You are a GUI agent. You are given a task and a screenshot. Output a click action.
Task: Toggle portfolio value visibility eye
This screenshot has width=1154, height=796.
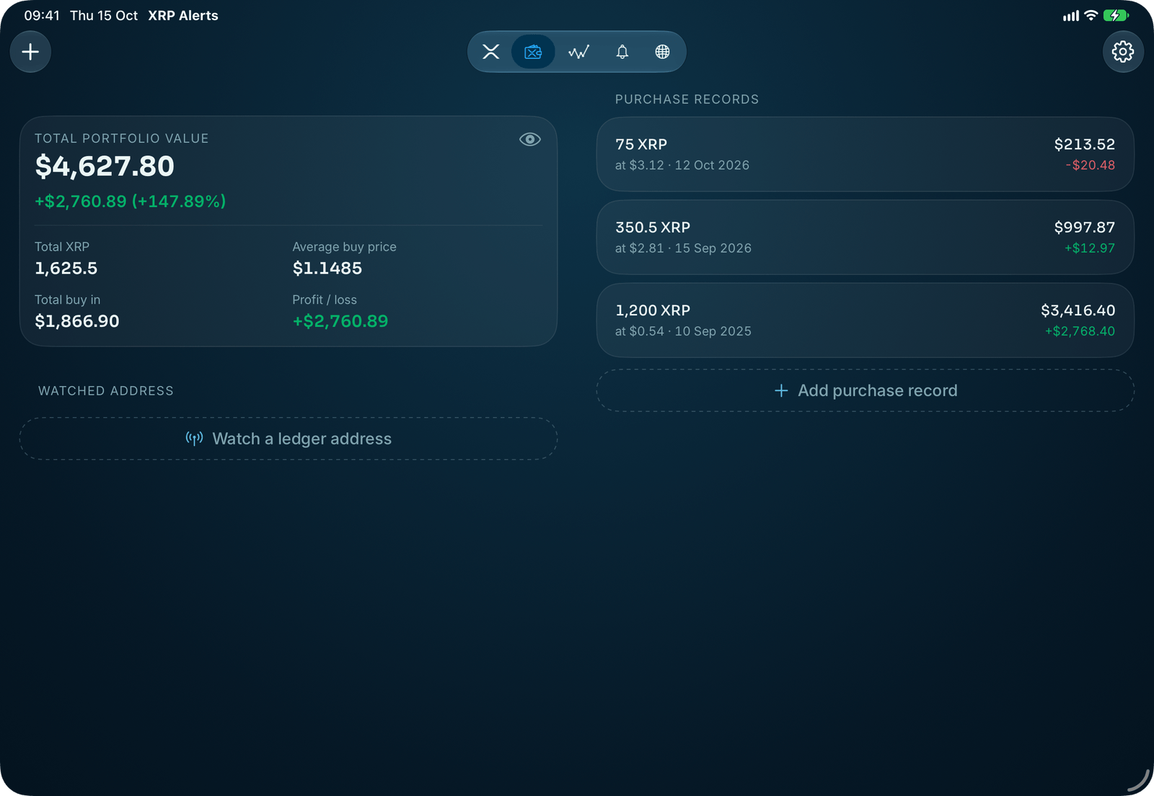(x=530, y=139)
